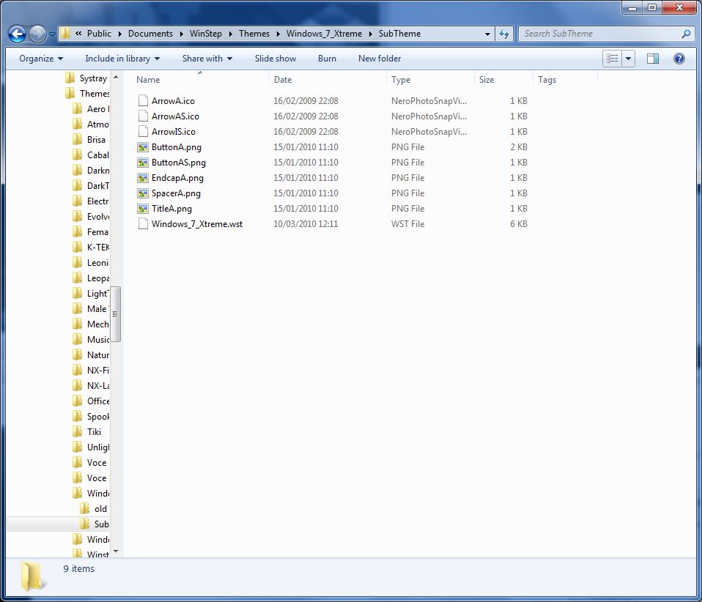Expand the Include in library dropdown
This screenshot has width=702, height=602.
122,59
